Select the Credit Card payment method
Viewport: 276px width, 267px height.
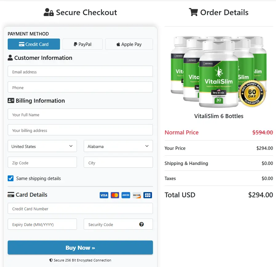tap(34, 44)
